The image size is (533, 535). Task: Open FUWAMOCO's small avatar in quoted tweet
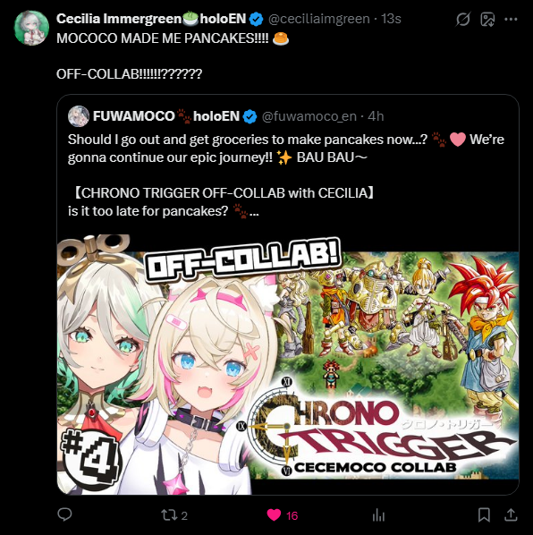[79, 116]
